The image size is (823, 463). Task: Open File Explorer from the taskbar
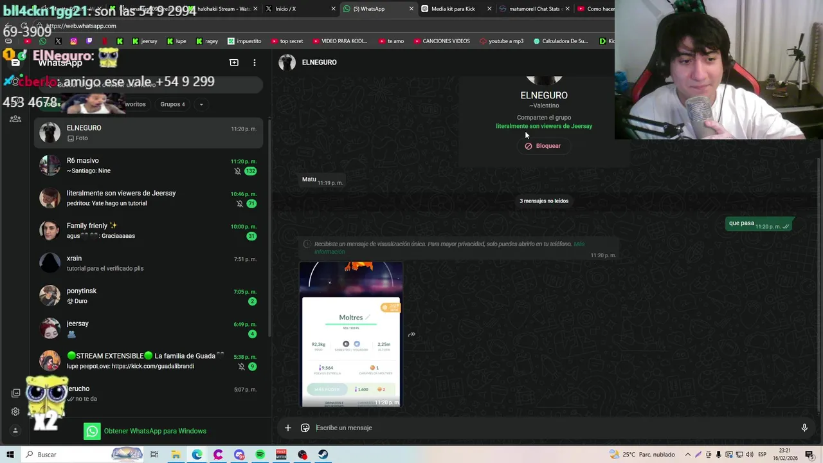click(x=176, y=455)
